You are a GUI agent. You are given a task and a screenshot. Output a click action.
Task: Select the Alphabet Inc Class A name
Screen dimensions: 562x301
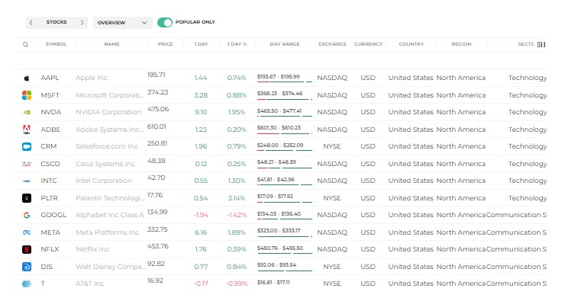[x=110, y=215]
